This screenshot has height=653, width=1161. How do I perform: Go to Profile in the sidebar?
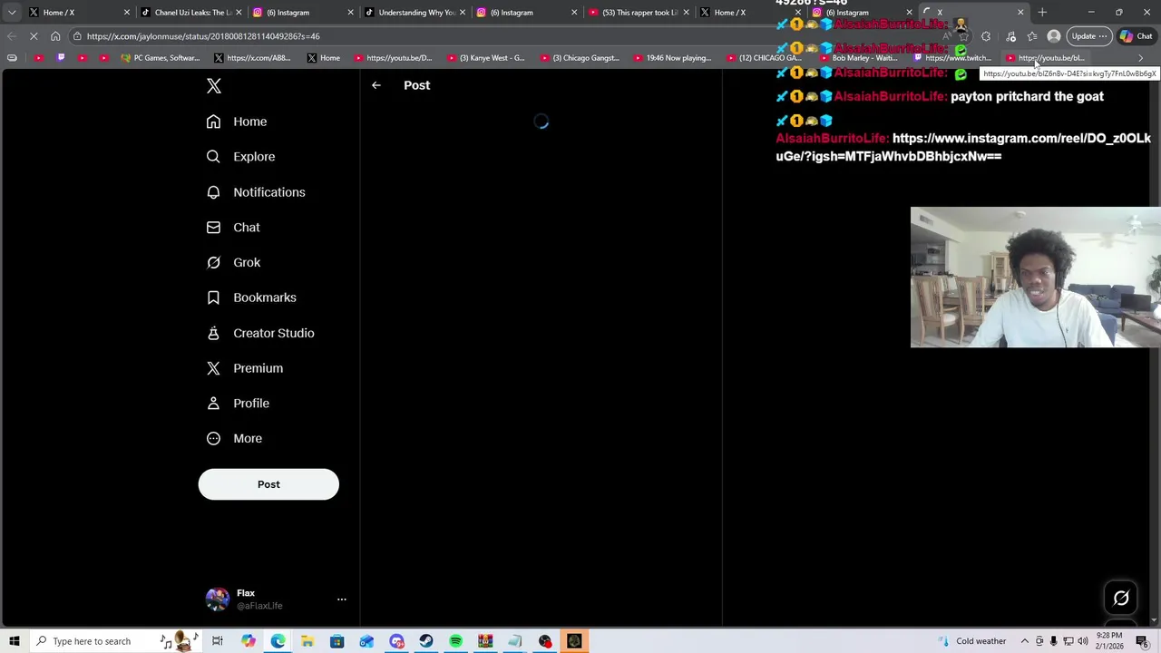pyautogui.click(x=238, y=404)
